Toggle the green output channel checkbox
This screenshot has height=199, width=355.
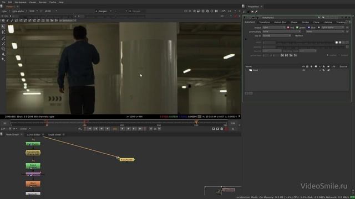[x=297, y=28]
